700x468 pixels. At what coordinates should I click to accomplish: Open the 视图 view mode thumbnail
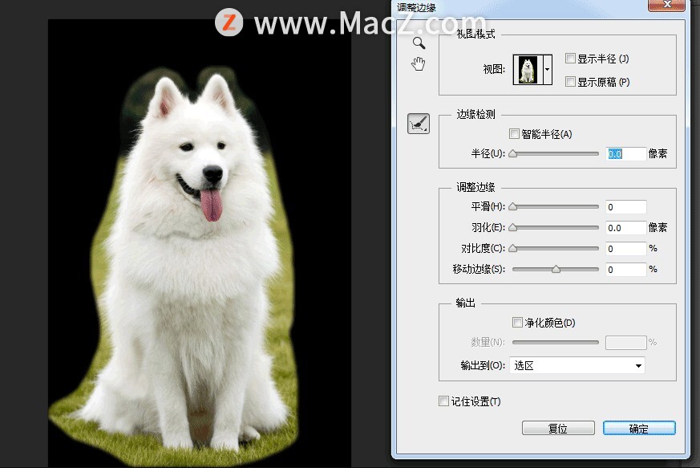pos(528,70)
